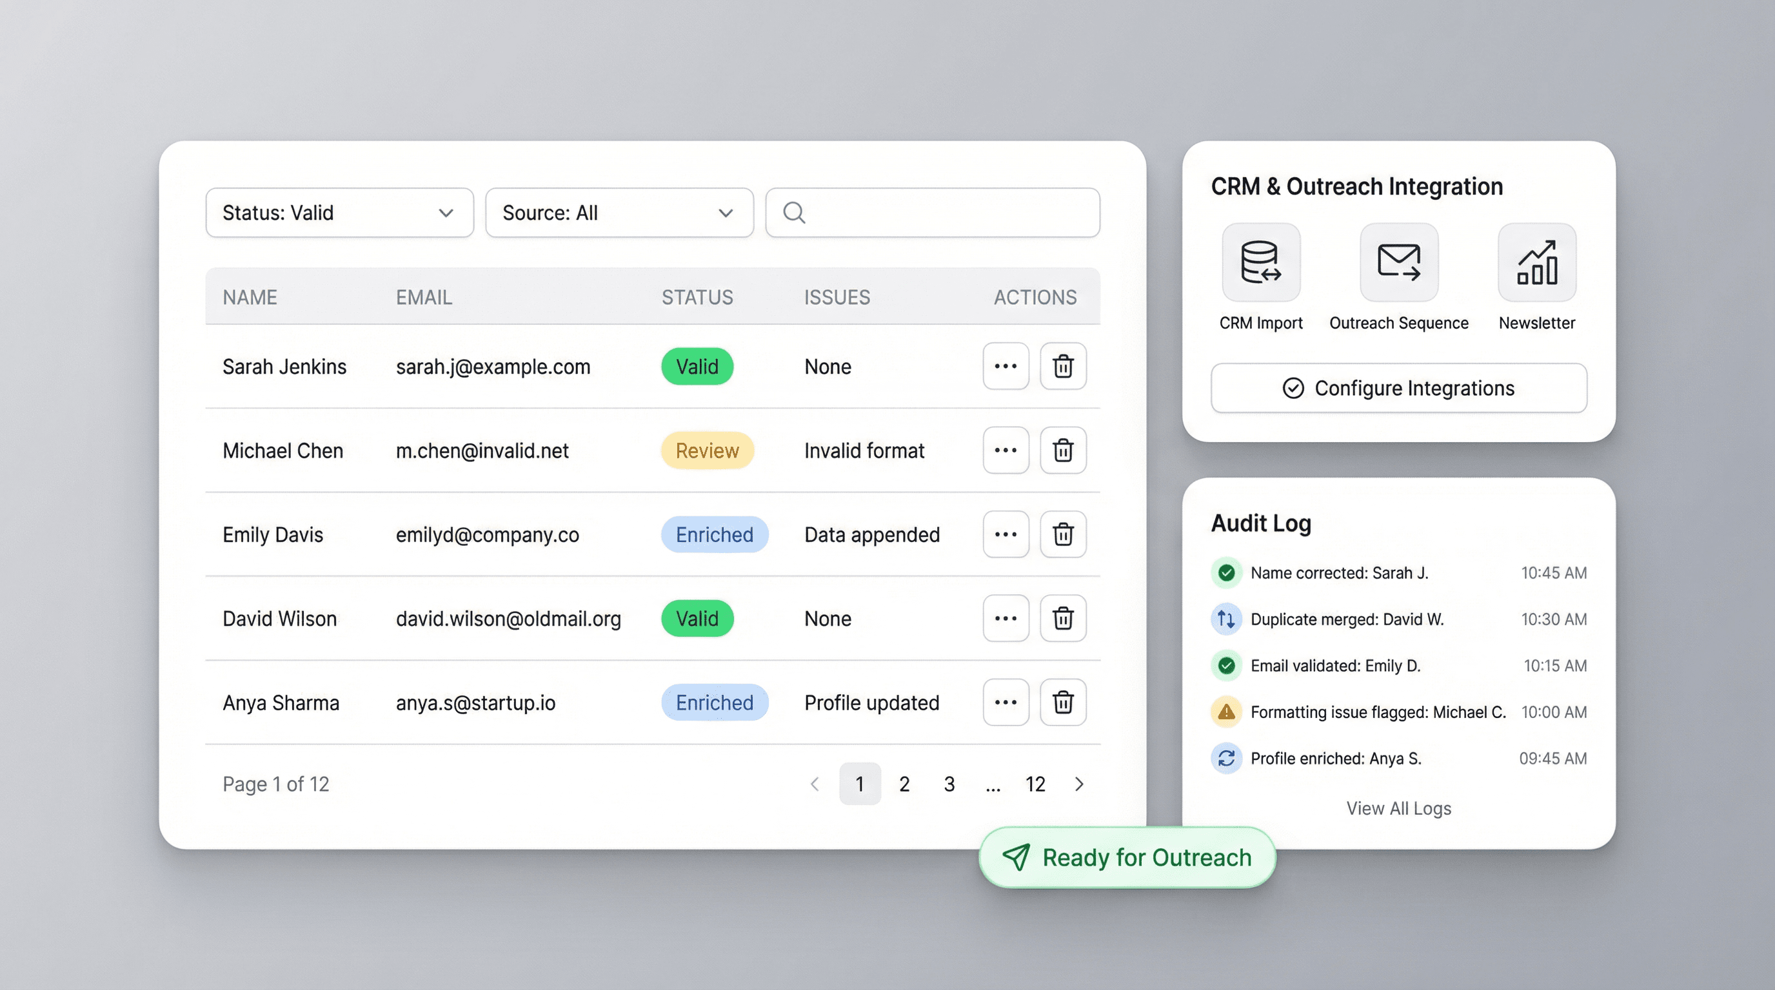Select the CRM Import icon
This screenshot has width=1775, height=990.
point(1260,262)
